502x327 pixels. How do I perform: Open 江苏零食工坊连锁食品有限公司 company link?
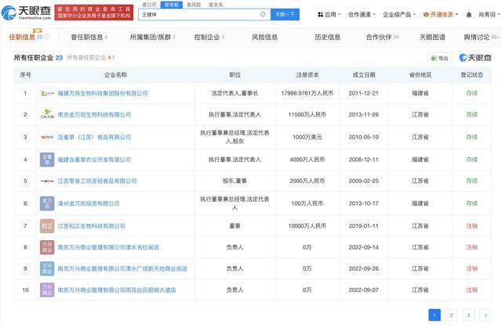(x=97, y=181)
